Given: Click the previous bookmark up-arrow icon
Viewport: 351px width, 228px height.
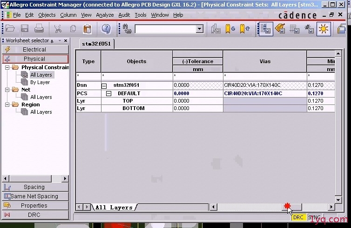Looking at the screenshot, I should [x=244, y=29].
